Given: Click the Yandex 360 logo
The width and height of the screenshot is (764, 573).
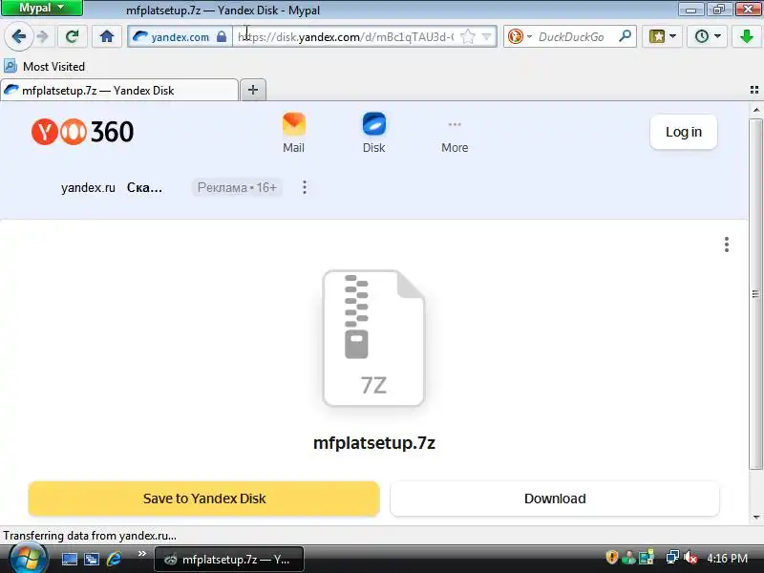Looking at the screenshot, I should pos(82,132).
